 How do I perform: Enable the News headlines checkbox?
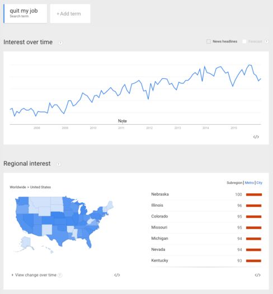click(209, 41)
